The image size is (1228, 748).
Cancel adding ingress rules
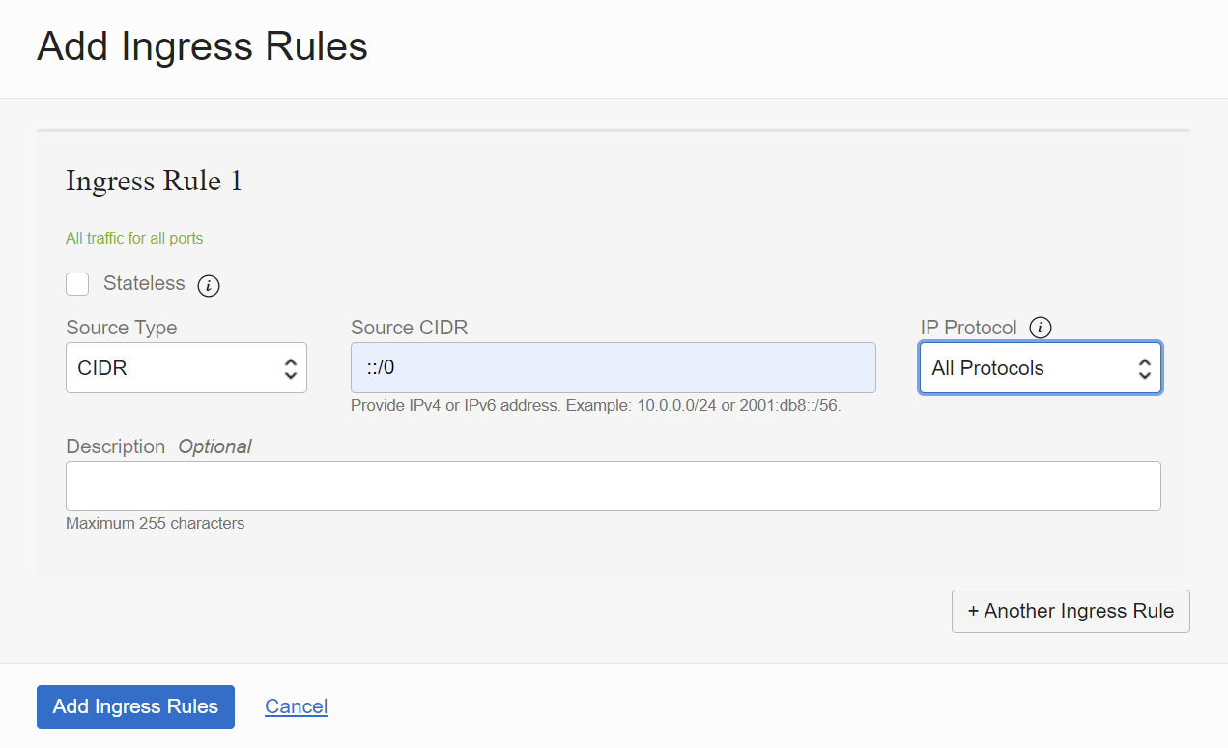coord(297,706)
